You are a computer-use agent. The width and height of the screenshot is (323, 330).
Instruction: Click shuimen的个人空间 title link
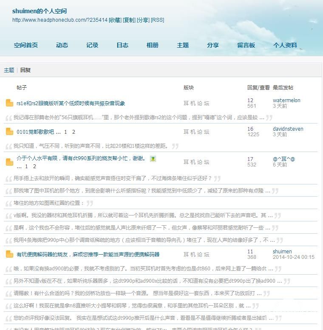pos(40,11)
